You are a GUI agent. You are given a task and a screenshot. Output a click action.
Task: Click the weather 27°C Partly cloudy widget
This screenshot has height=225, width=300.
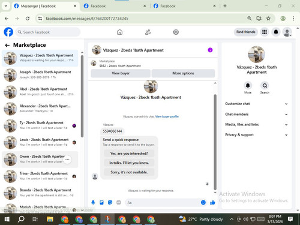point(201,219)
